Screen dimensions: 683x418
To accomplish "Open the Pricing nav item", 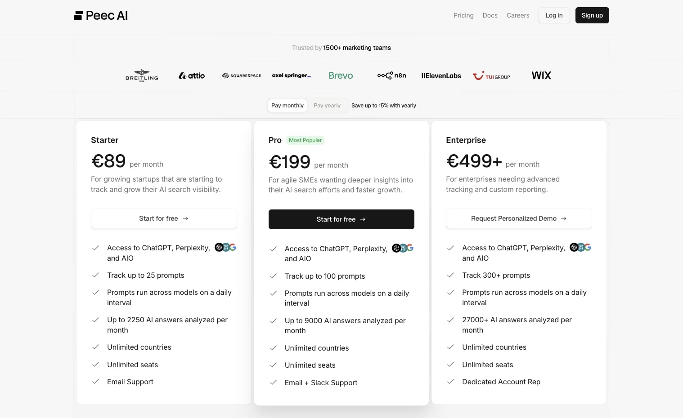I will tap(463, 15).
